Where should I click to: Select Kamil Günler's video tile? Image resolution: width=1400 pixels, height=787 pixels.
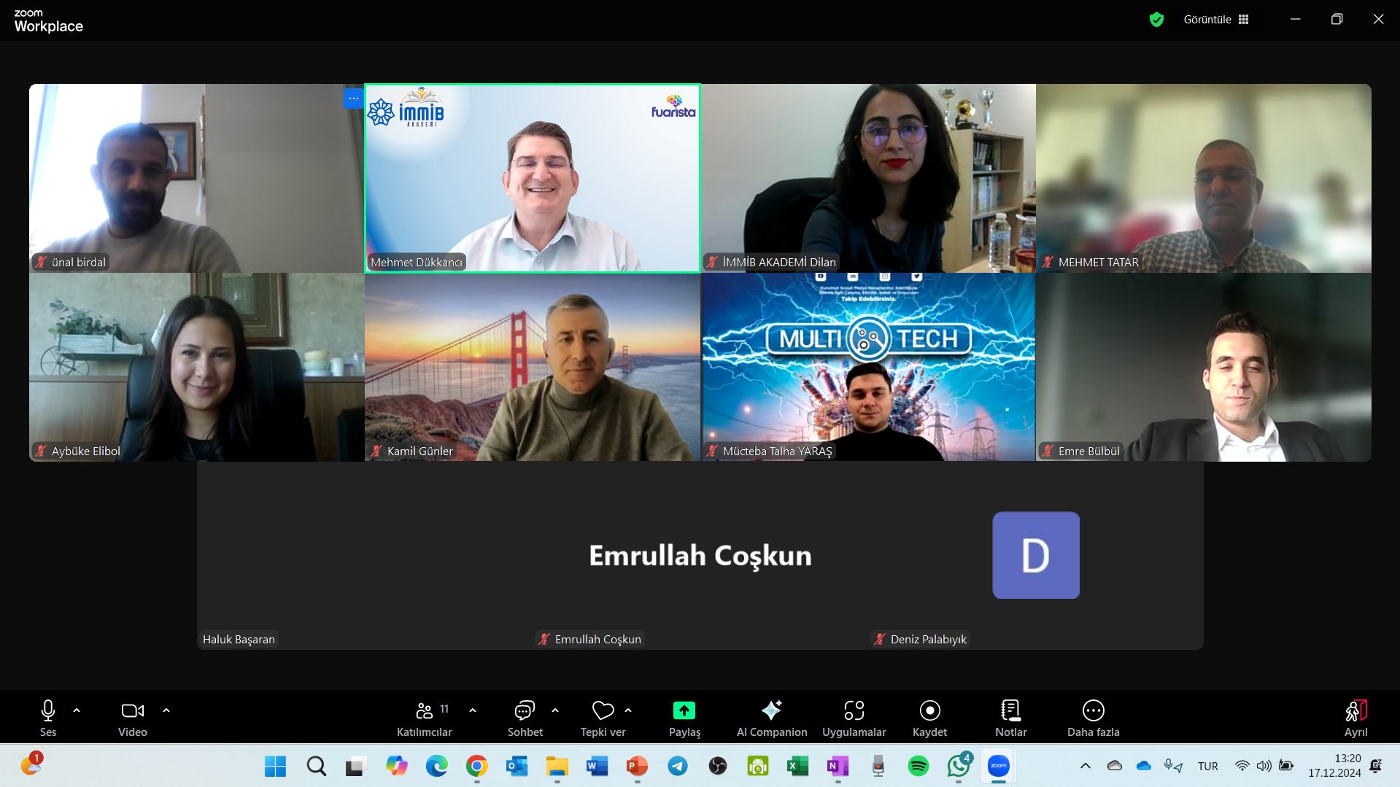(533, 367)
